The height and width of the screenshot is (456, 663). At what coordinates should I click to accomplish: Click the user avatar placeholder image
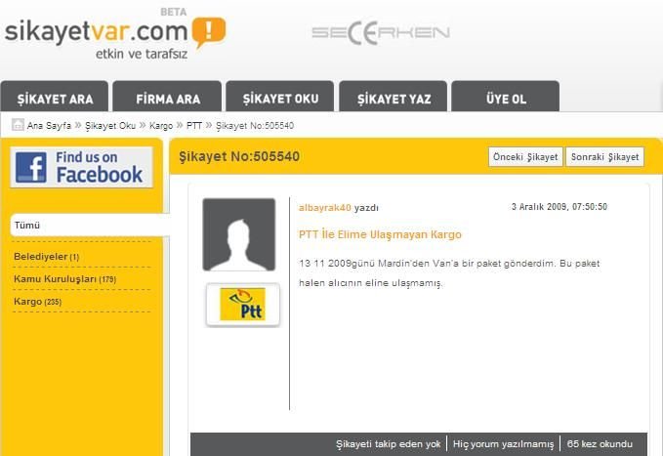[x=239, y=234]
